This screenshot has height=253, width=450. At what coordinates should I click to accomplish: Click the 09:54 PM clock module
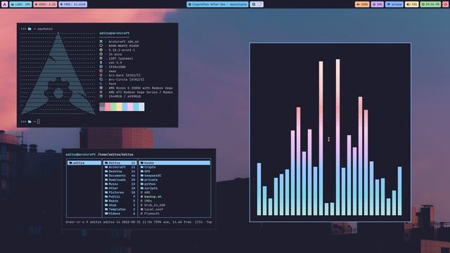tap(430, 4)
